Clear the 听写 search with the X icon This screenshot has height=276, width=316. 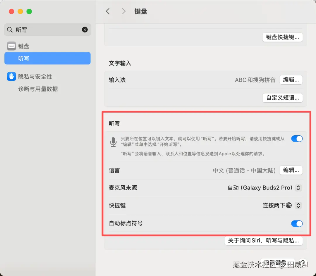point(85,29)
